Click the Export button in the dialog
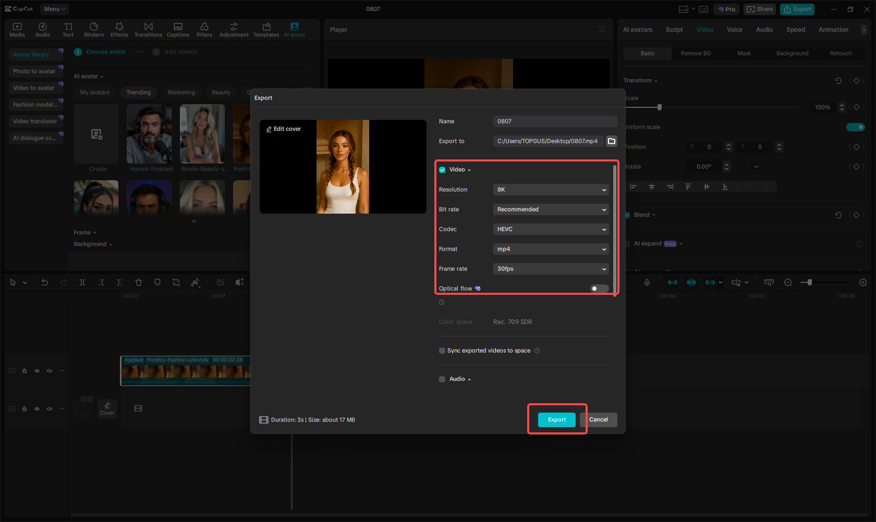Screen dimensions: 876x522 [x=556, y=419]
